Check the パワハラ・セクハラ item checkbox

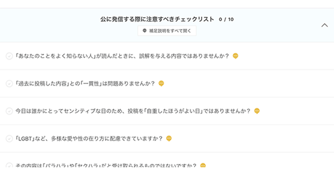(x=9, y=166)
